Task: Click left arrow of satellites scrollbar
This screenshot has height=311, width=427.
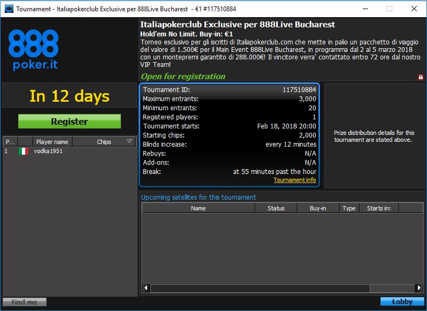Action: pyautogui.click(x=146, y=288)
